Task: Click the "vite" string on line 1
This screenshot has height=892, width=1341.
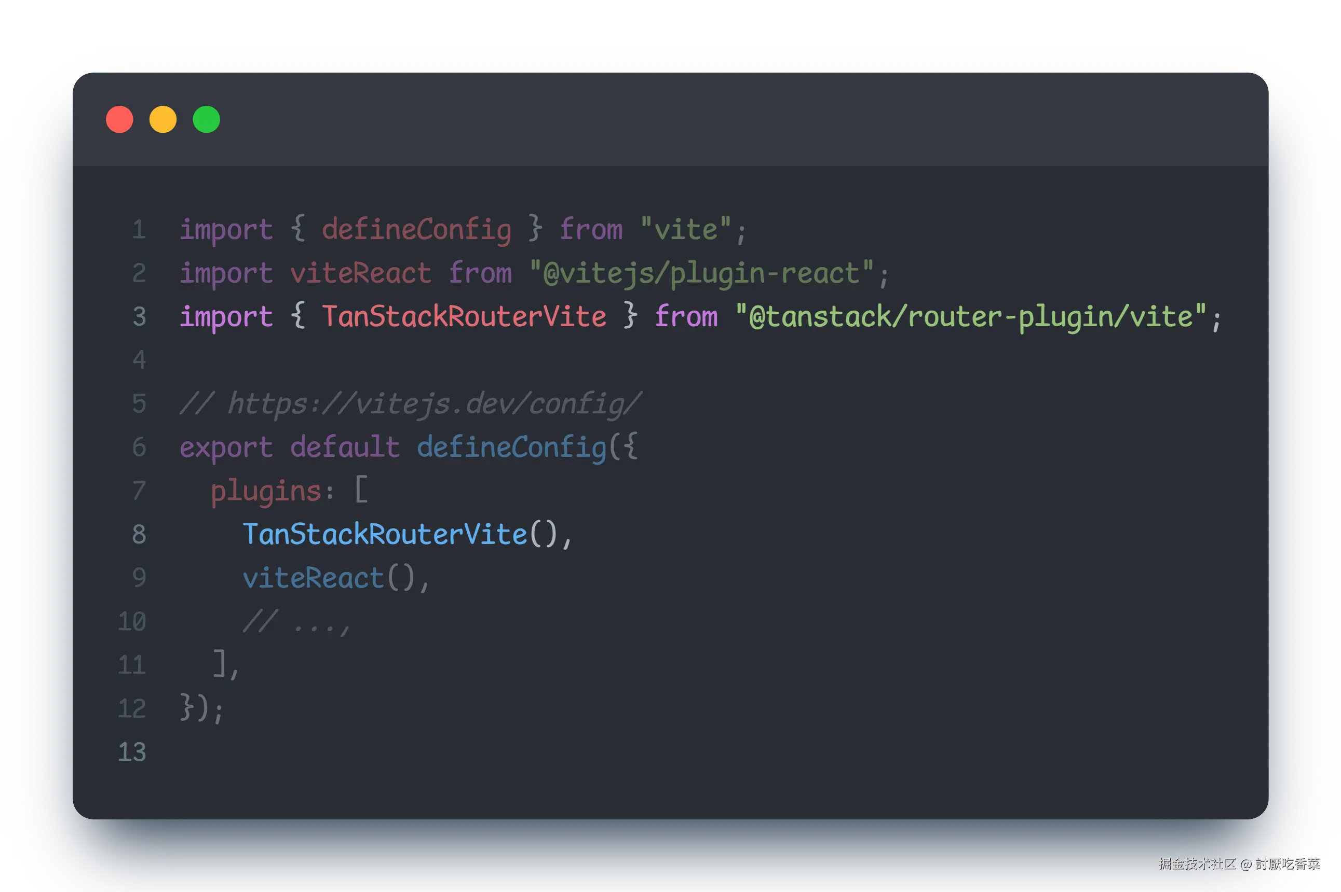Action: pyautogui.click(x=686, y=230)
